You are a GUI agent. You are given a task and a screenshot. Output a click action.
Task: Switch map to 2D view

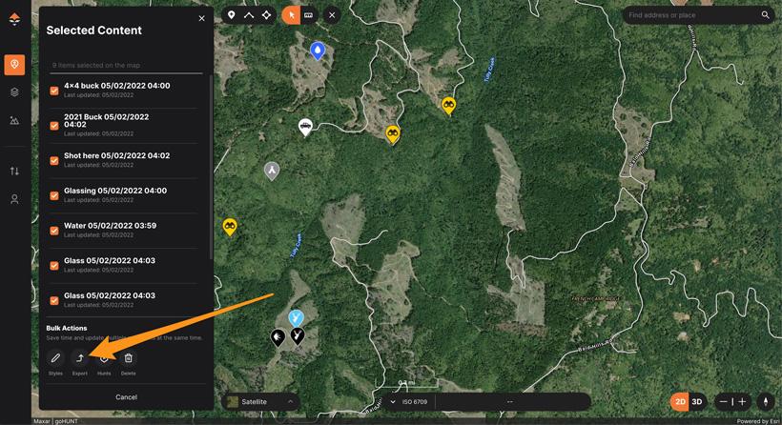(680, 401)
